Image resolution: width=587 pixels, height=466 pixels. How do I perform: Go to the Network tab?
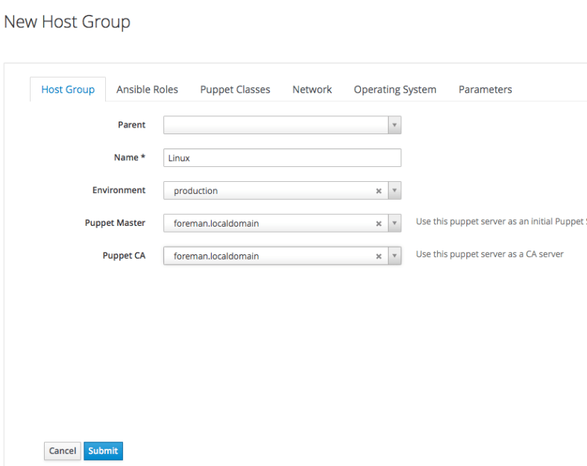click(x=312, y=89)
